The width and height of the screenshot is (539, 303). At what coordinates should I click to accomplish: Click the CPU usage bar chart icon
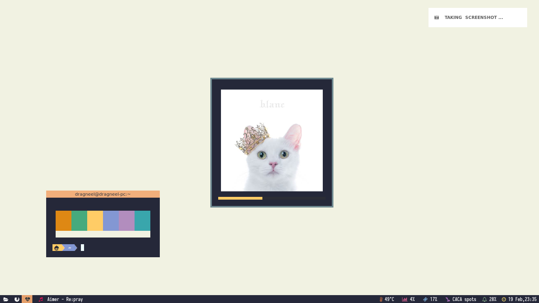404,299
